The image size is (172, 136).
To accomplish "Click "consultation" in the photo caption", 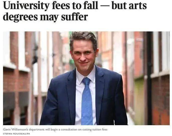I will coord(69,129).
